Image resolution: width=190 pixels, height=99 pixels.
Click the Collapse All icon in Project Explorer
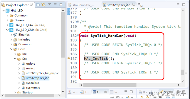click(x=38, y=5)
